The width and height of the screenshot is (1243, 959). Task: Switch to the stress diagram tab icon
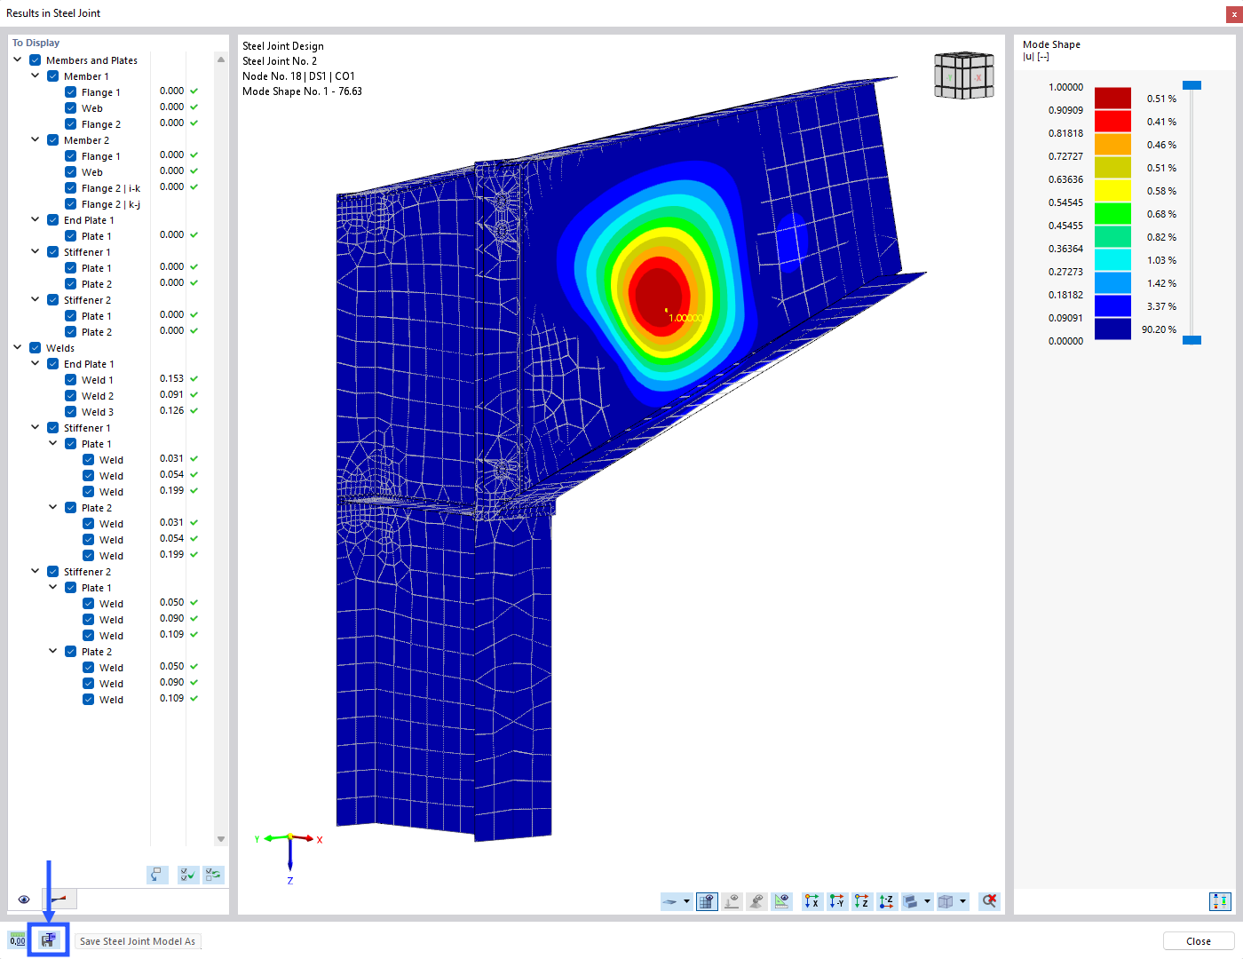tap(59, 900)
